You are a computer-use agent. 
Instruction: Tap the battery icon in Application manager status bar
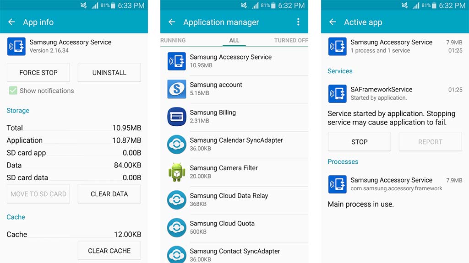pyautogui.click(x=273, y=5)
